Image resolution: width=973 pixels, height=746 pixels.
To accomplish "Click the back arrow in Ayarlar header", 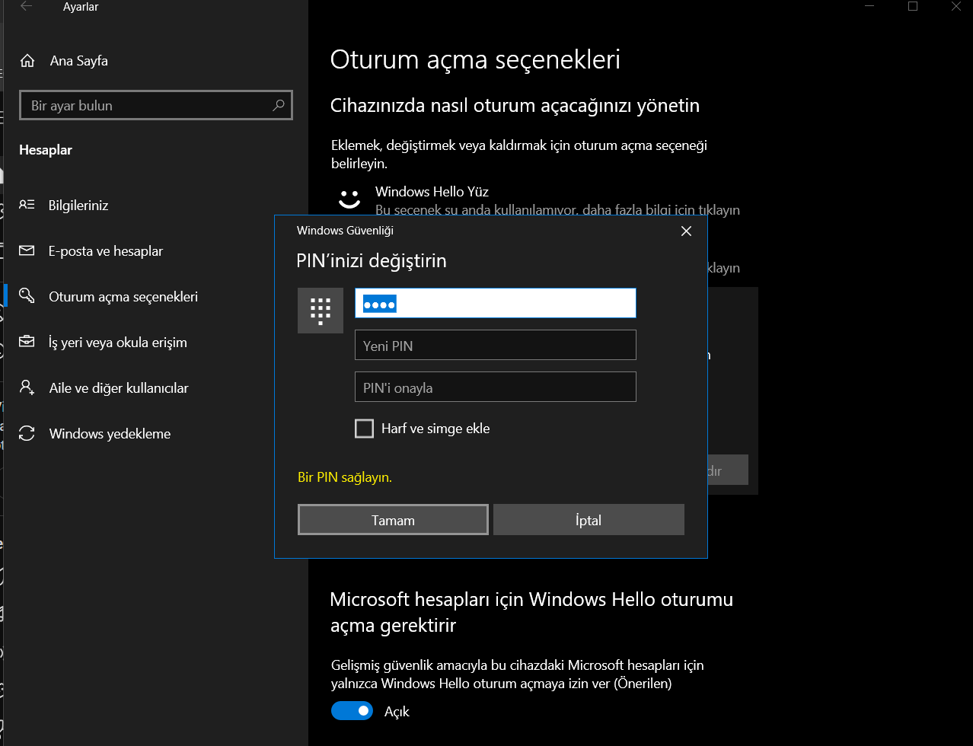I will 26,7.
